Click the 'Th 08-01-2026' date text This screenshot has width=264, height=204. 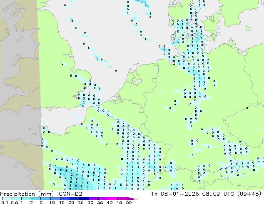175,194
